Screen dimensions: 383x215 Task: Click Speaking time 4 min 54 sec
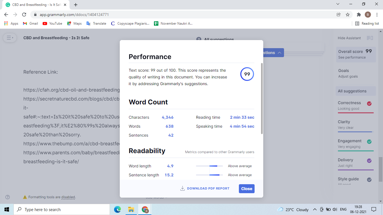242,126
